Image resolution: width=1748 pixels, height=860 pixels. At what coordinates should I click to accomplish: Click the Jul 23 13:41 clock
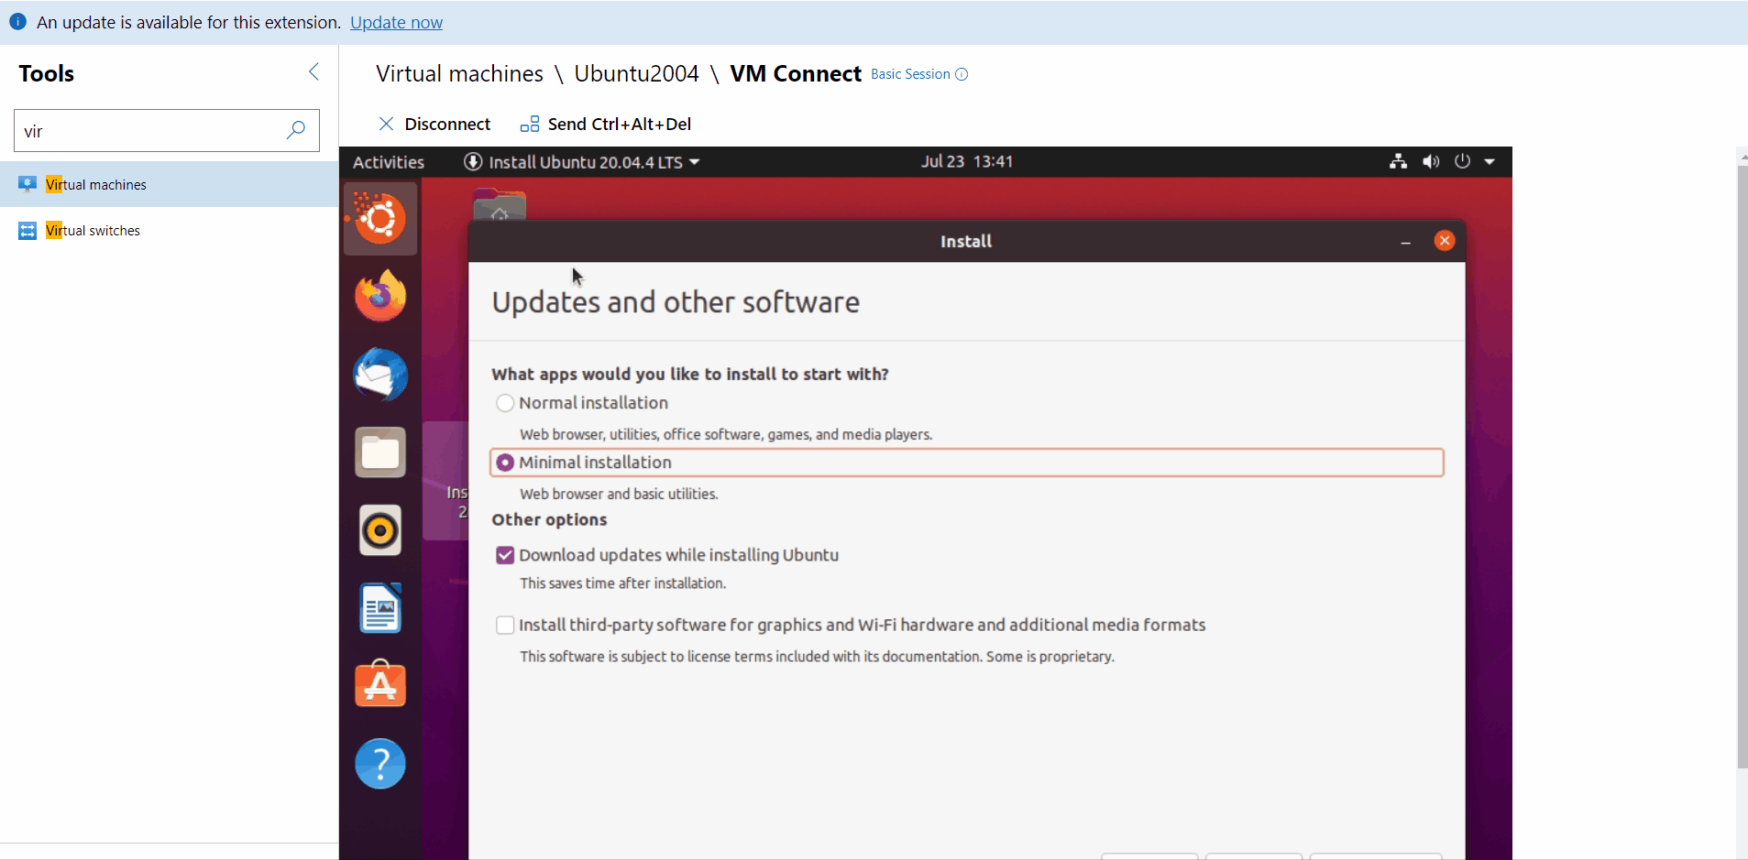(x=966, y=161)
